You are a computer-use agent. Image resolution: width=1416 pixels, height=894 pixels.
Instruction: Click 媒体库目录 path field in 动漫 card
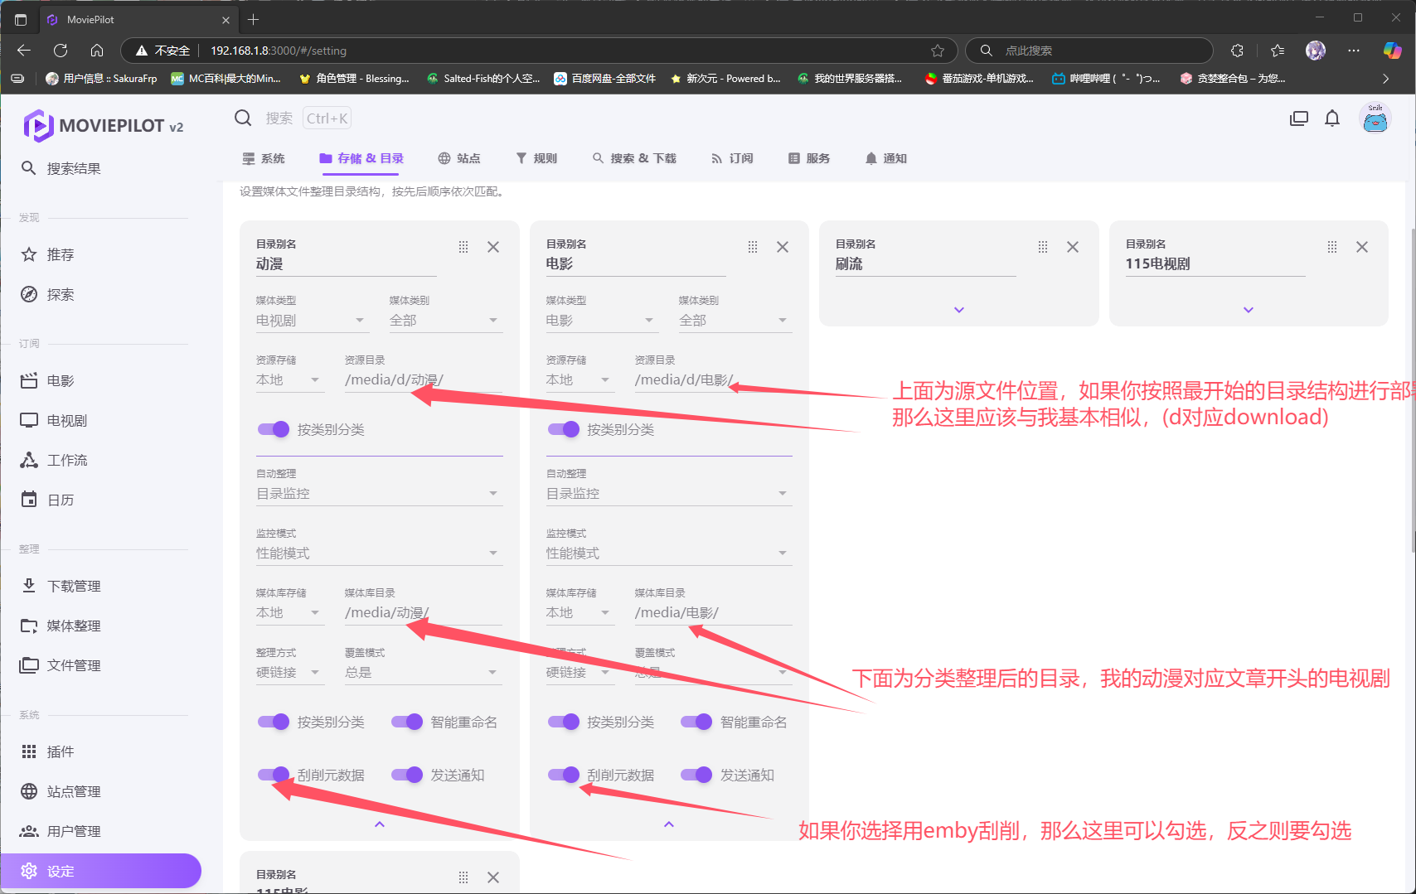(x=422, y=613)
